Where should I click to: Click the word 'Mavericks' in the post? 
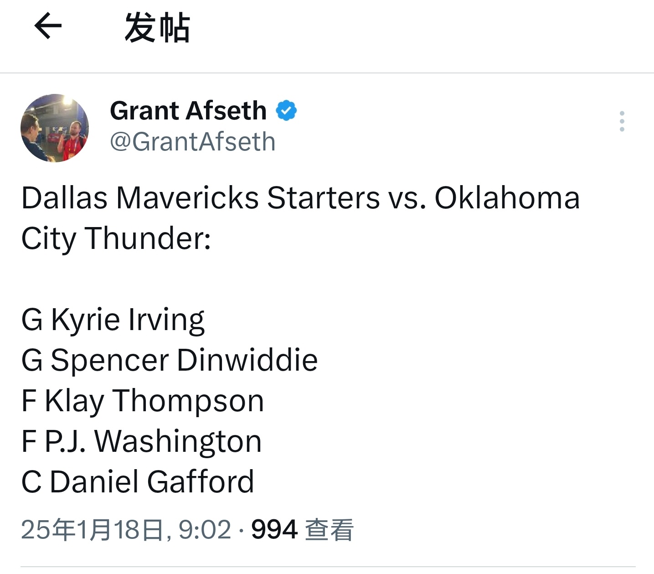[187, 198]
